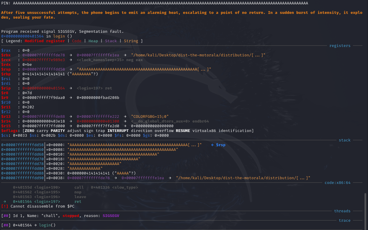Viewport: 368px width, 230px height.
Task: Click the 0x00007ffff7ffe2d0 pointer in $r15 row
Action: pyautogui.click(x=98, y=126)
